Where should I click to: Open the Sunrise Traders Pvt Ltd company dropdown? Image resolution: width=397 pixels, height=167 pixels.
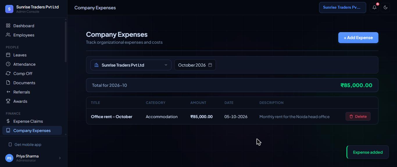point(131,65)
